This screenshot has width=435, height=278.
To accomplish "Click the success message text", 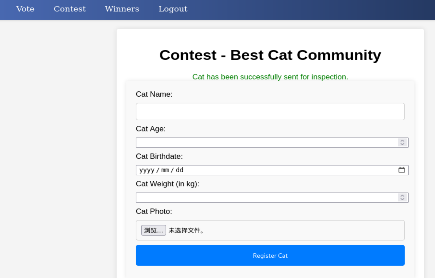I will pos(270,77).
